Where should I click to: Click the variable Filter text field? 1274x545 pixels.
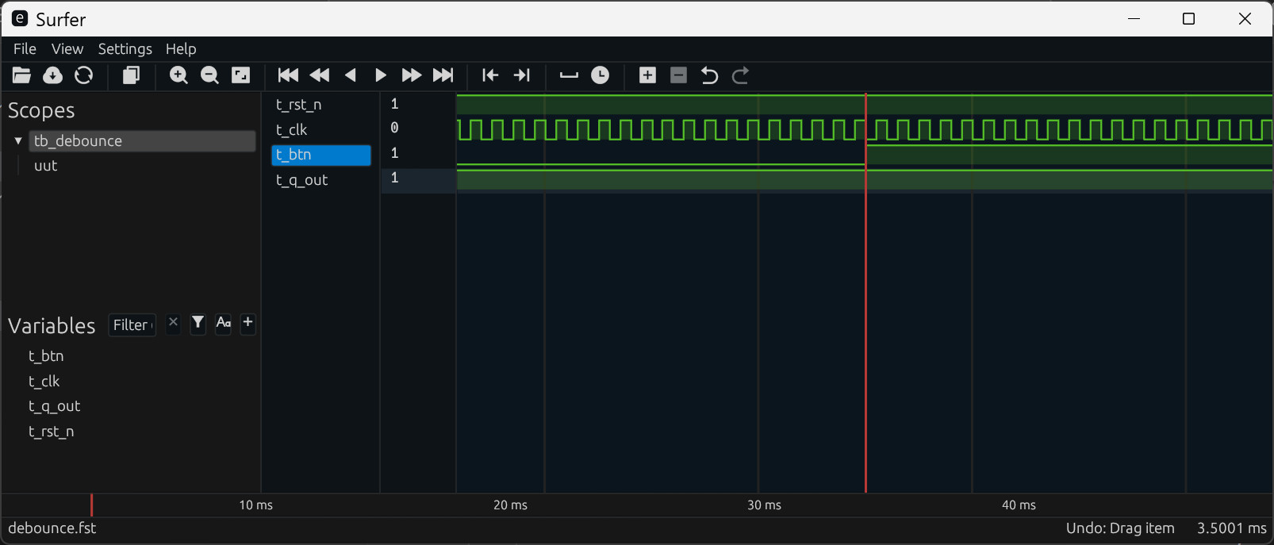pyautogui.click(x=132, y=325)
